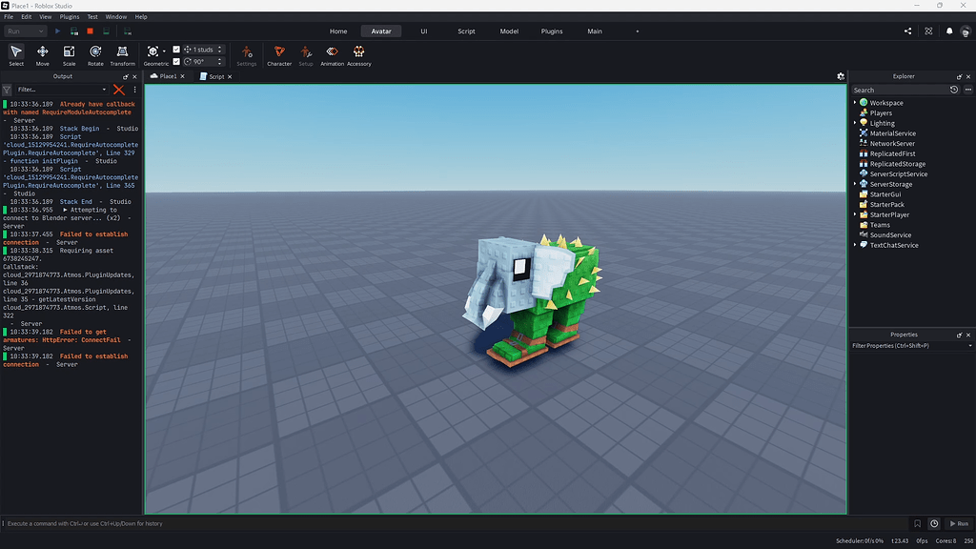Screen dimensions: 976x549
Task: Activate the Move tool
Action: click(42, 54)
